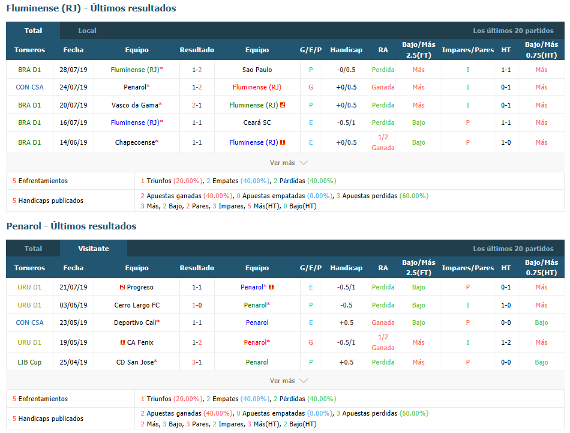Click the LIB Cup tournament link

(x=29, y=362)
